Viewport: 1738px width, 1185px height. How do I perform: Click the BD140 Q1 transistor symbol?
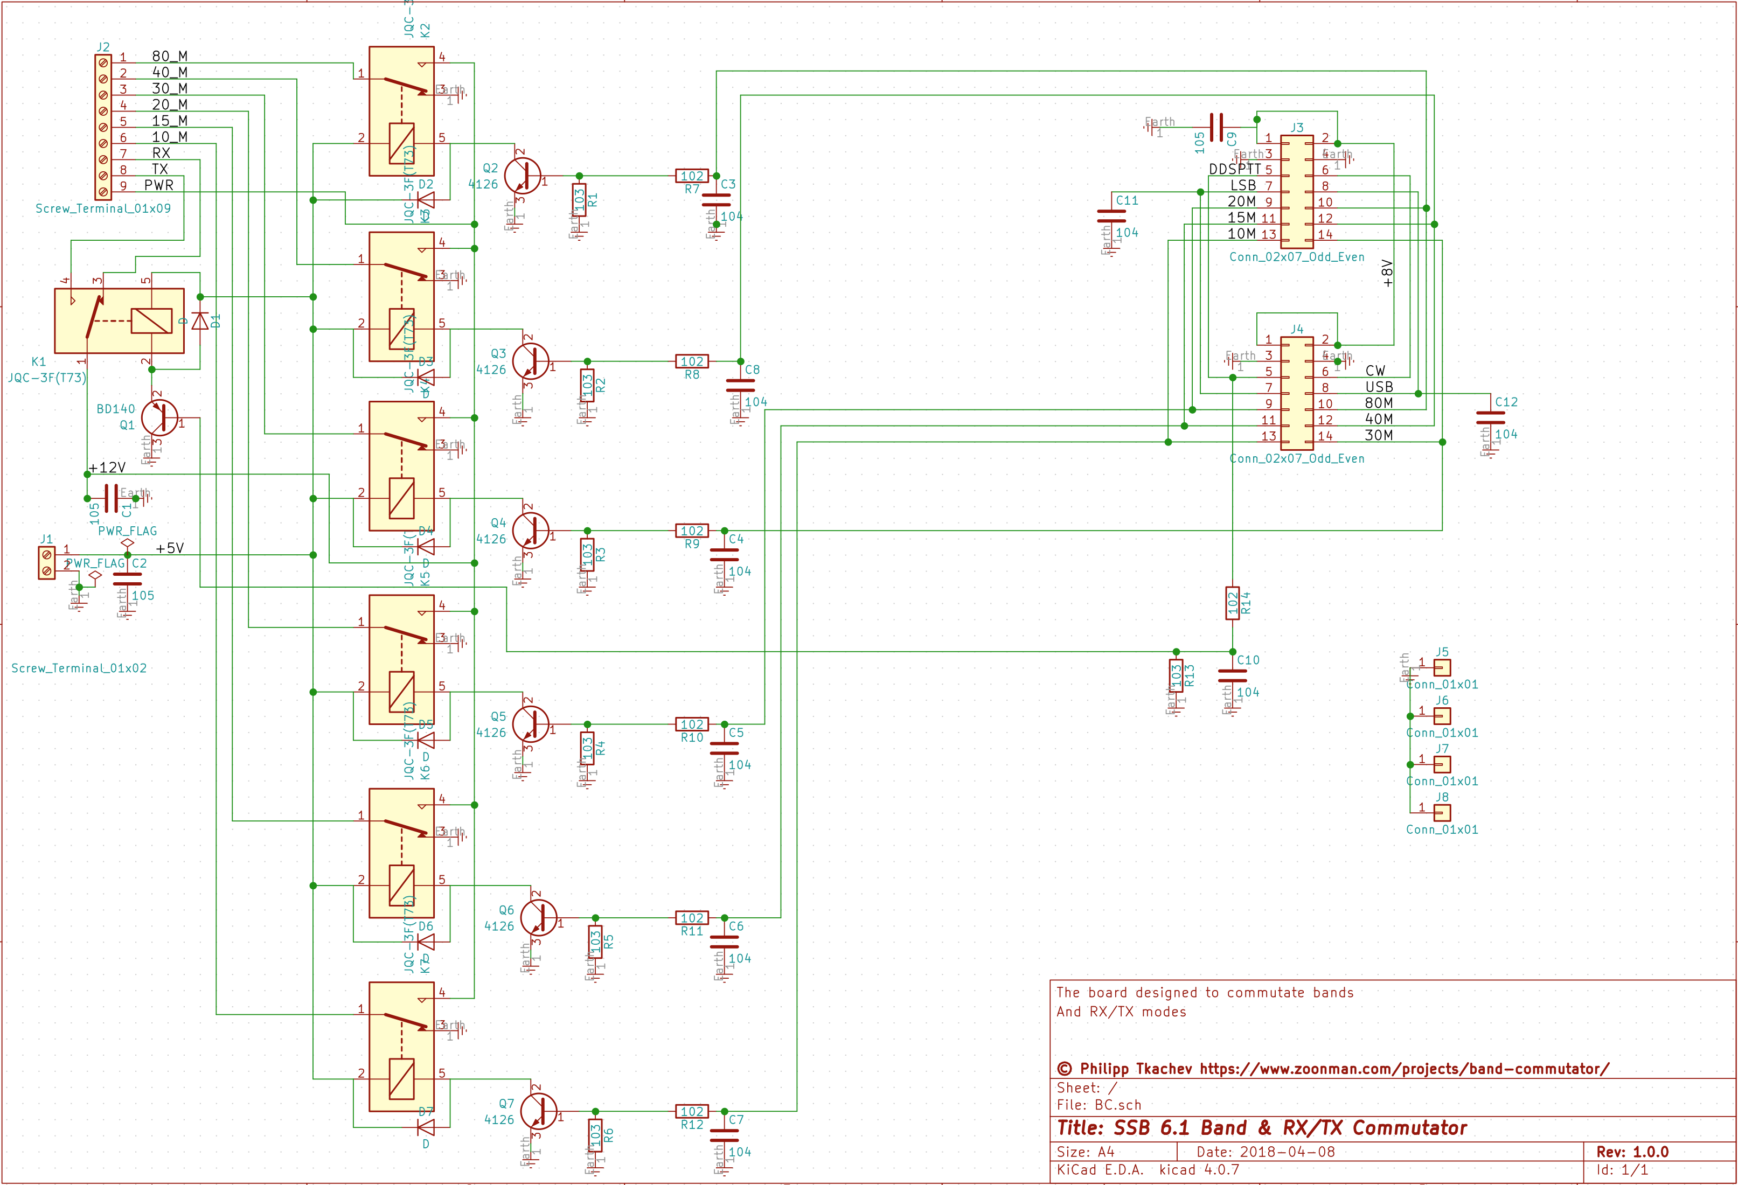pyautogui.click(x=159, y=417)
